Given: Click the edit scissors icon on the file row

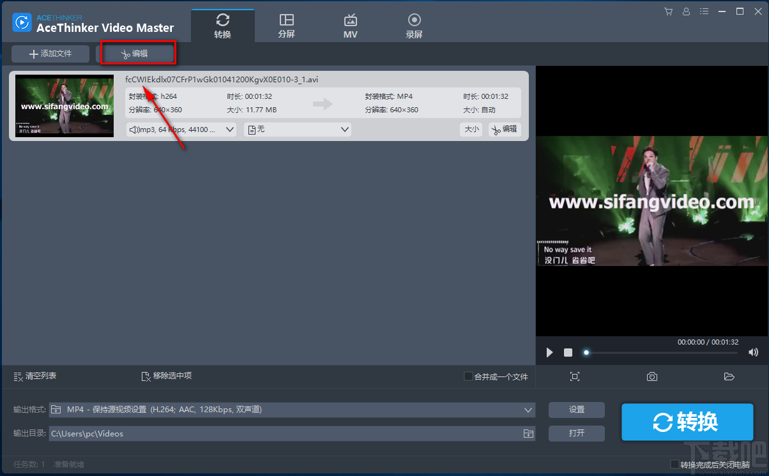Looking at the screenshot, I should [x=504, y=129].
